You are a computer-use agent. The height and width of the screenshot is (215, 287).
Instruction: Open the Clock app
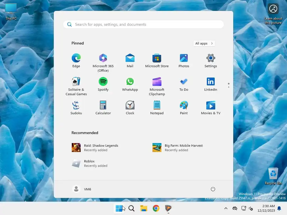tap(130, 108)
